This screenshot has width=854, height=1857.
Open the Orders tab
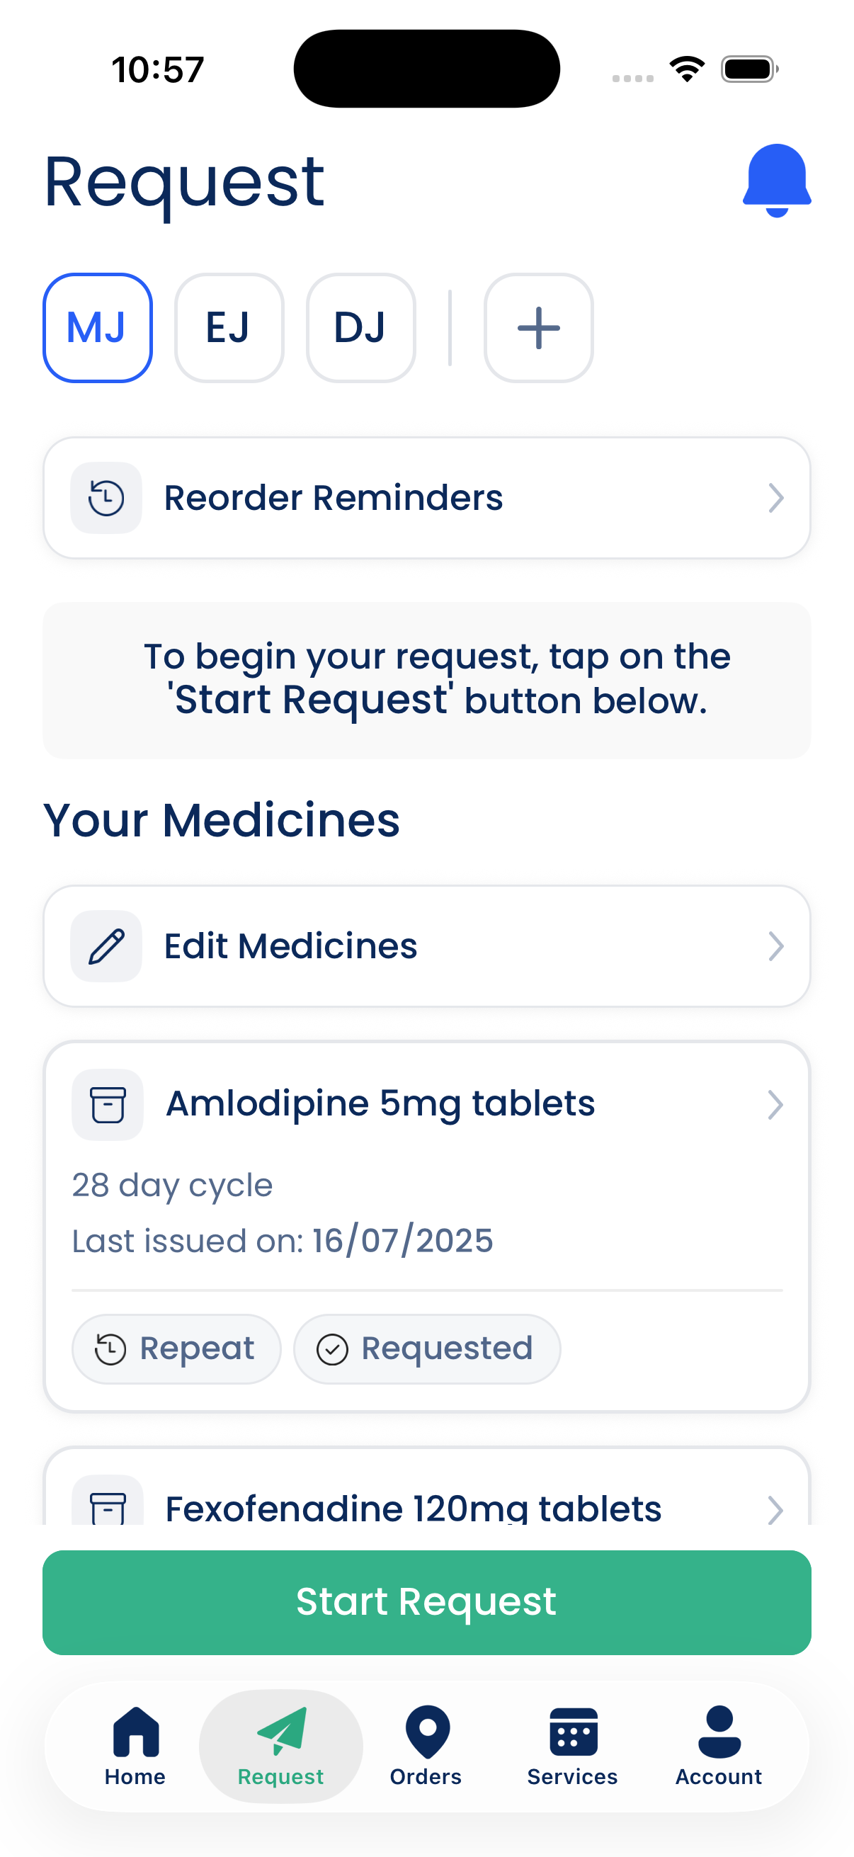[426, 1744]
